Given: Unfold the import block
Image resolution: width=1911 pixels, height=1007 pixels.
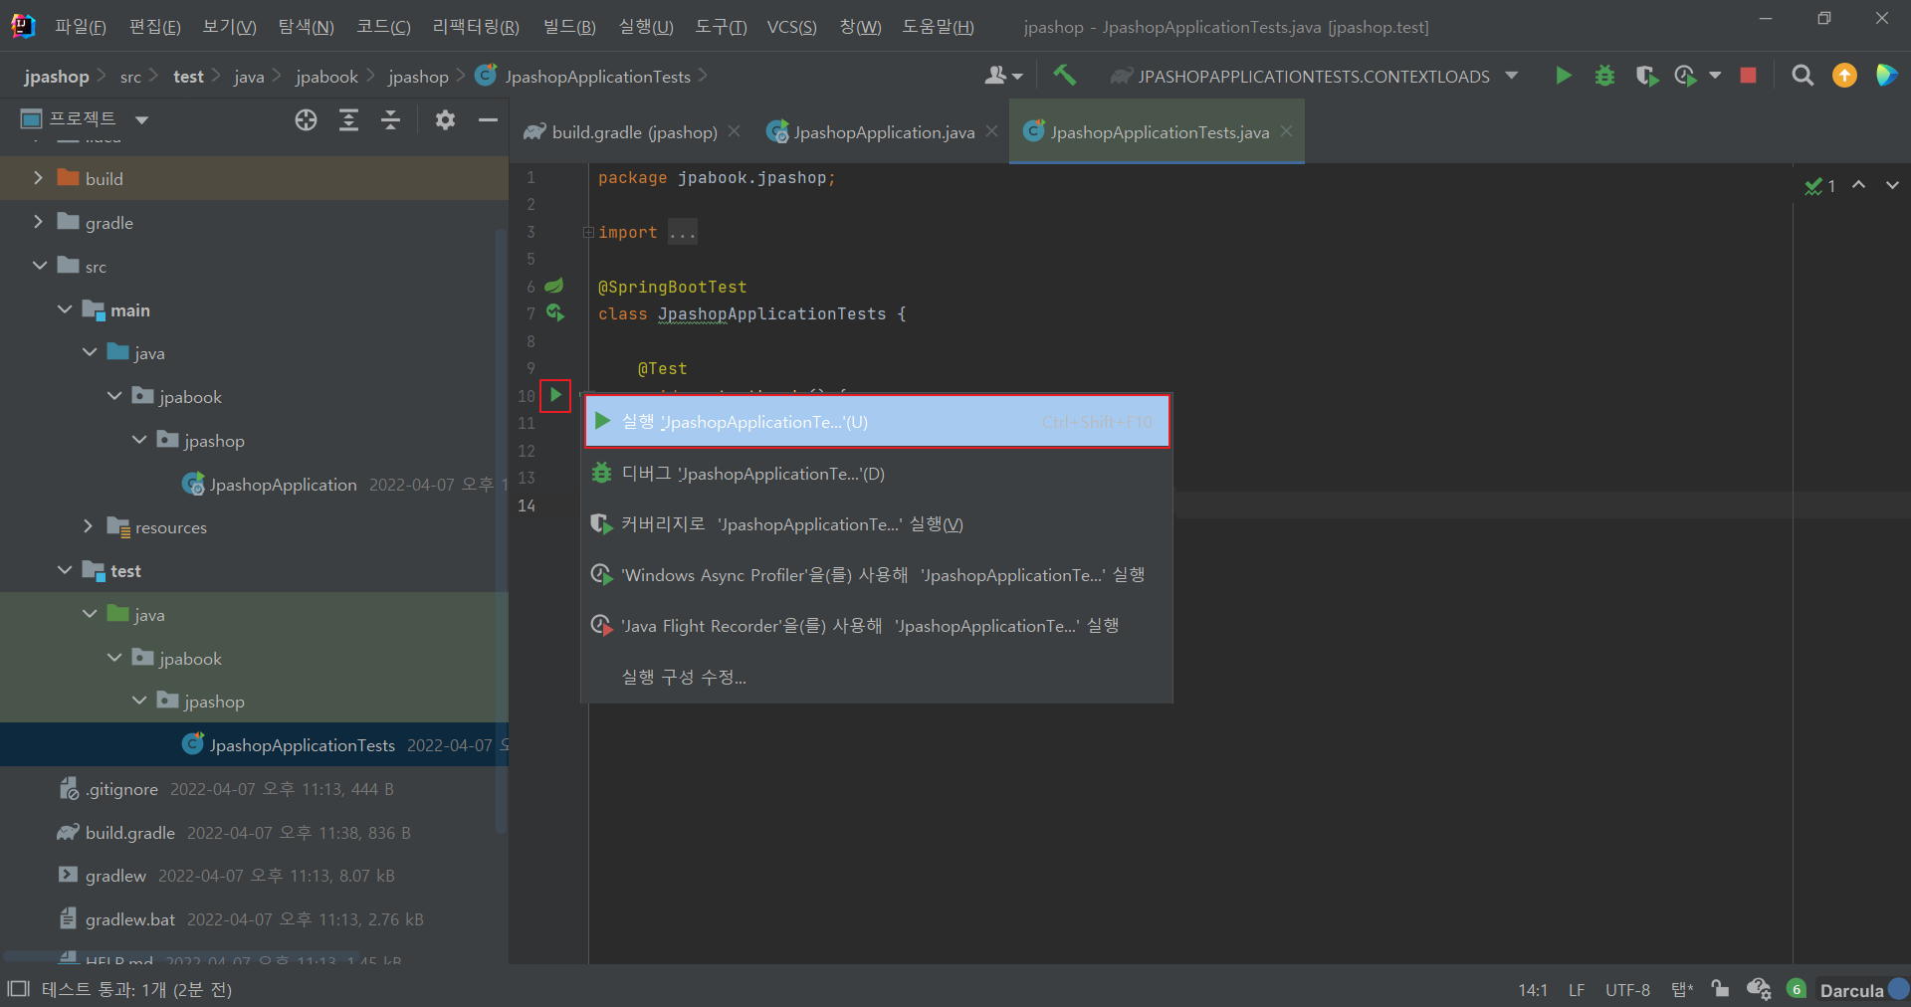Looking at the screenshot, I should (x=588, y=232).
